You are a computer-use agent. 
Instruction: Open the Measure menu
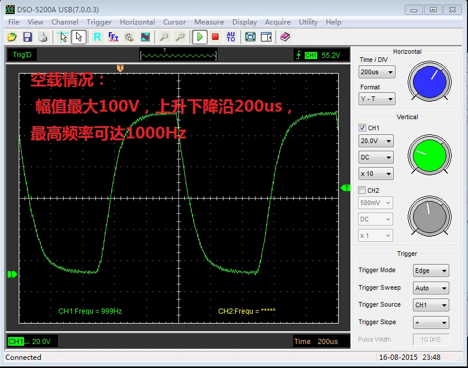tap(209, 22)
